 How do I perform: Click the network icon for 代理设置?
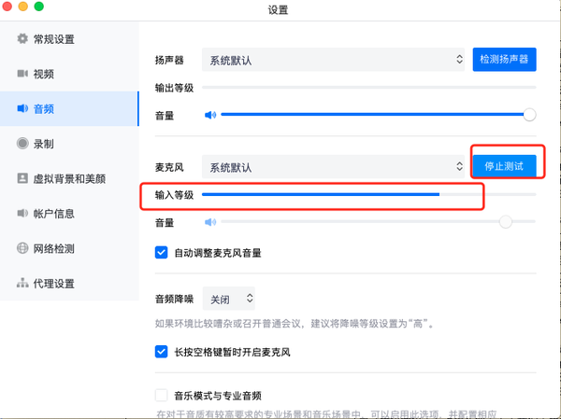(22, 283)
